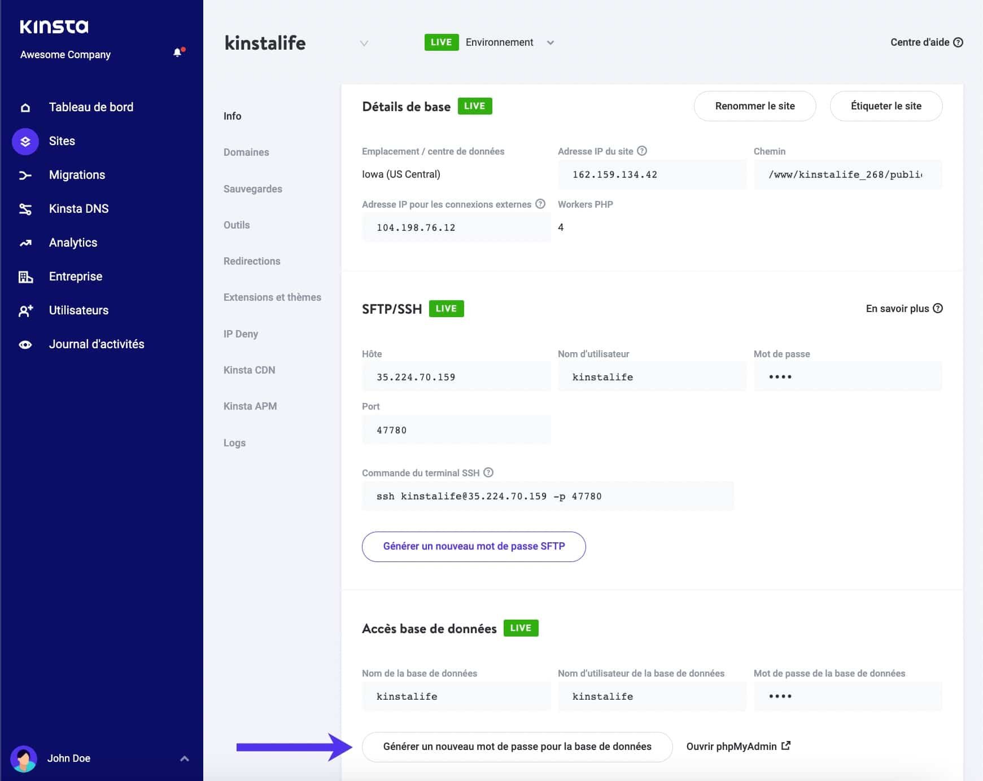Viewport: 983px width, 781px height.
Task: Click Renommer le site button
Action: pos(754,106)
